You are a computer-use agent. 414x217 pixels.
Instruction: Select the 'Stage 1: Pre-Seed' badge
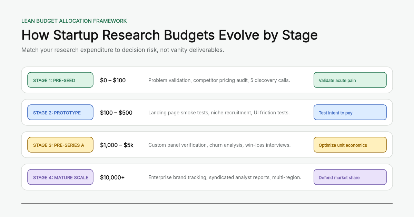[60, 80]
